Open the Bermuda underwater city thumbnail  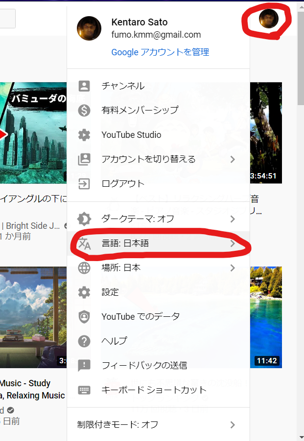33,133
